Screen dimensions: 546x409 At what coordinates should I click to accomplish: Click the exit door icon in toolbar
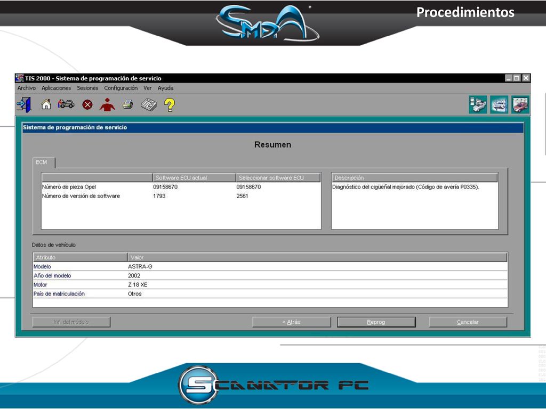tap(24, 105)
